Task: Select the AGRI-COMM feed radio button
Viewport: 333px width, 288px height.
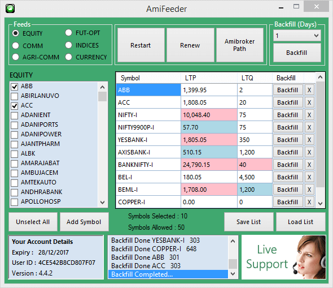Action: [x=15, y=57]
